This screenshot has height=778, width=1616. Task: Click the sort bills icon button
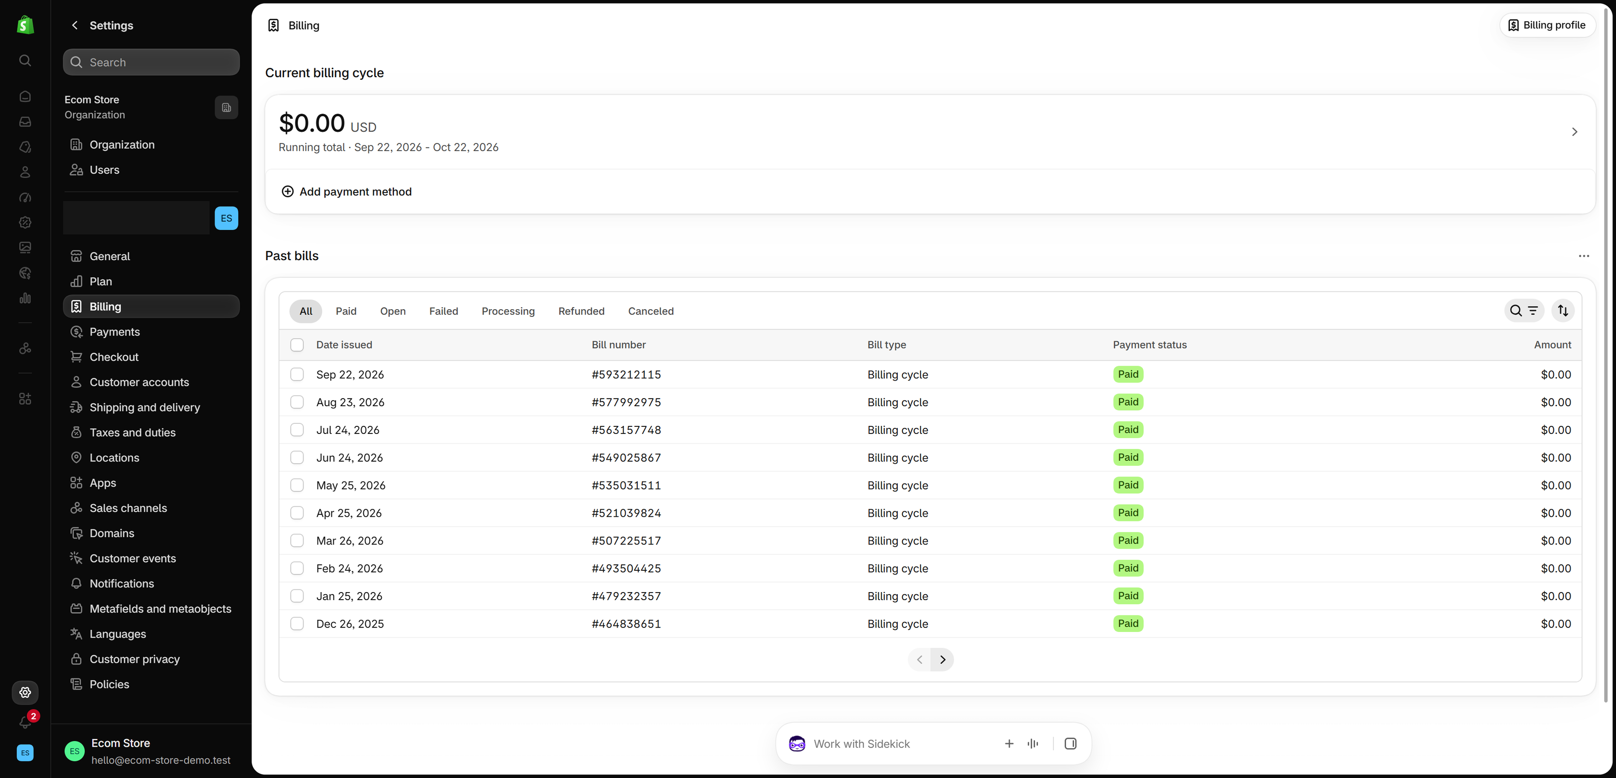(x=1562, y=311)
